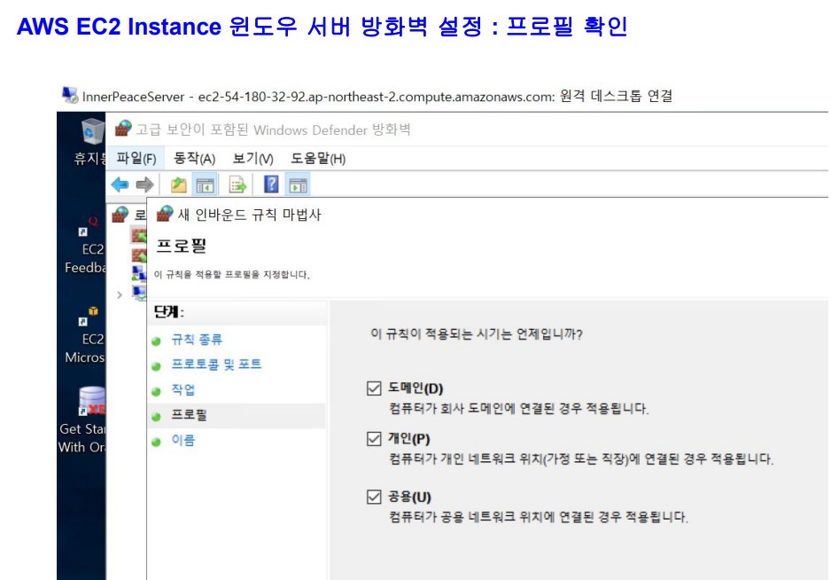
Task: Go to the 규칙 종류 step
Action: pyautogui.click(x=197, y=340)
